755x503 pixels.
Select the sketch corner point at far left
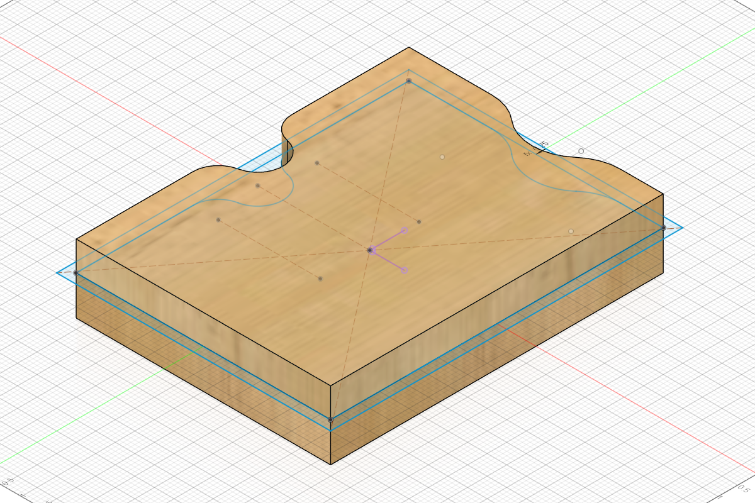[75, 273]
